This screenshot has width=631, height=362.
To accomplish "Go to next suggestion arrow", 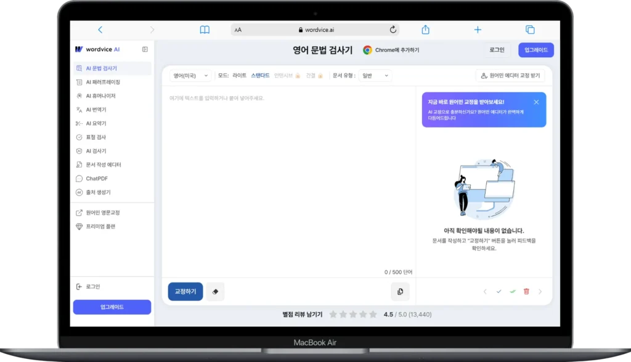I will [x=540, y=292].
